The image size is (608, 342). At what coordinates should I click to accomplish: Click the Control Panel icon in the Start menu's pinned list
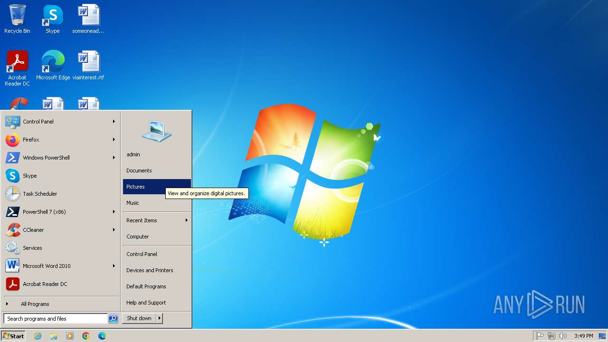(12, 122)
